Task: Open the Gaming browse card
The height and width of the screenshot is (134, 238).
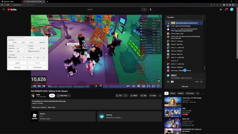Action: tap(129, 117)
